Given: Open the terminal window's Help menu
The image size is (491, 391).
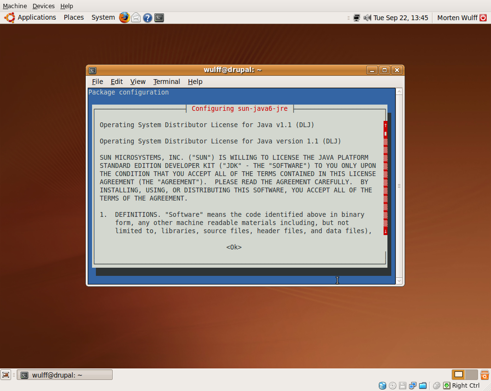Looking at the screenshot, I should tap(195, 82).
